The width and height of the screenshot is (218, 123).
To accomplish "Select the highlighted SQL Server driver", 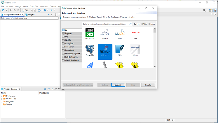I will tap(105, 52).
